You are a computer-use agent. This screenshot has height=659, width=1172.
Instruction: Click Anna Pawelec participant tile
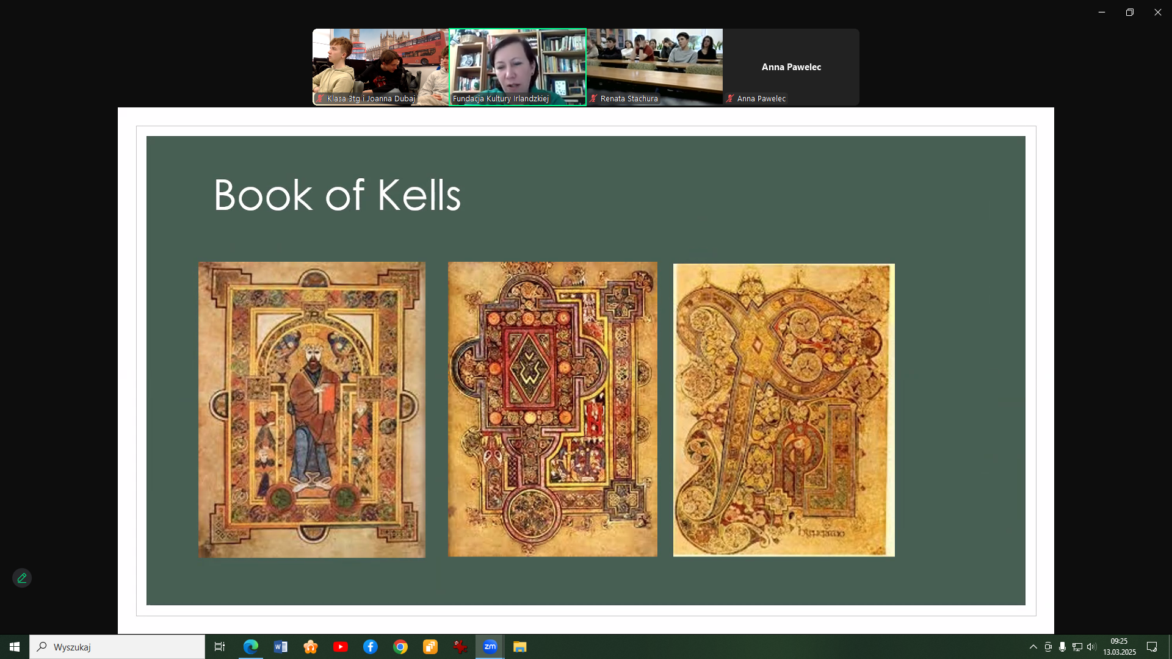791,67
